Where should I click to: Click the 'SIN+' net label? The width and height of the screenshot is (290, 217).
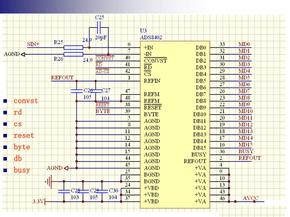(x=33, y=44)
